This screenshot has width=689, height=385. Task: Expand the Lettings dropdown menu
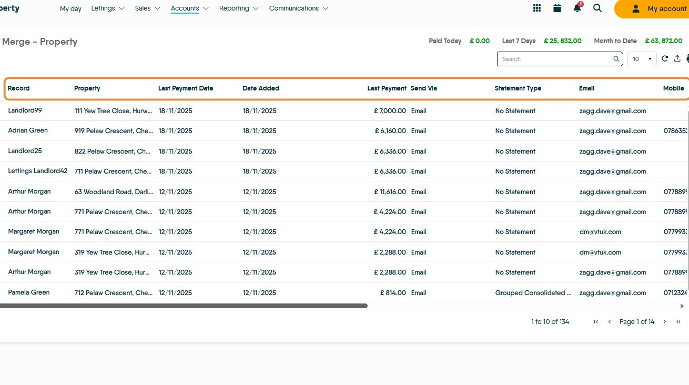click(x=108, y=8)
